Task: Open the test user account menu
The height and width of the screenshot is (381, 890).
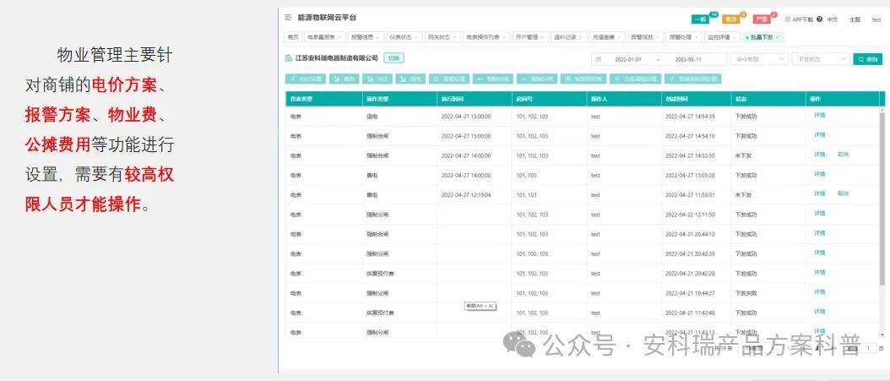Action: (x=876, y=19)
